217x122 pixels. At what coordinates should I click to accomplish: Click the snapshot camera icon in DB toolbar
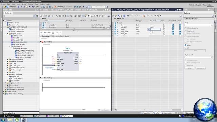(144, 16)
